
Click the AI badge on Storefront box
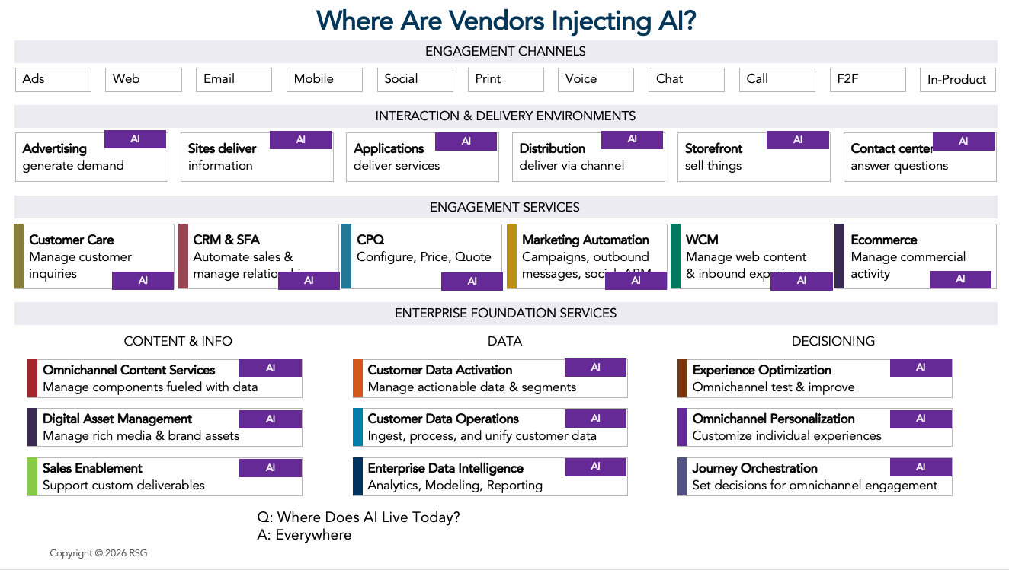(797, 139)
